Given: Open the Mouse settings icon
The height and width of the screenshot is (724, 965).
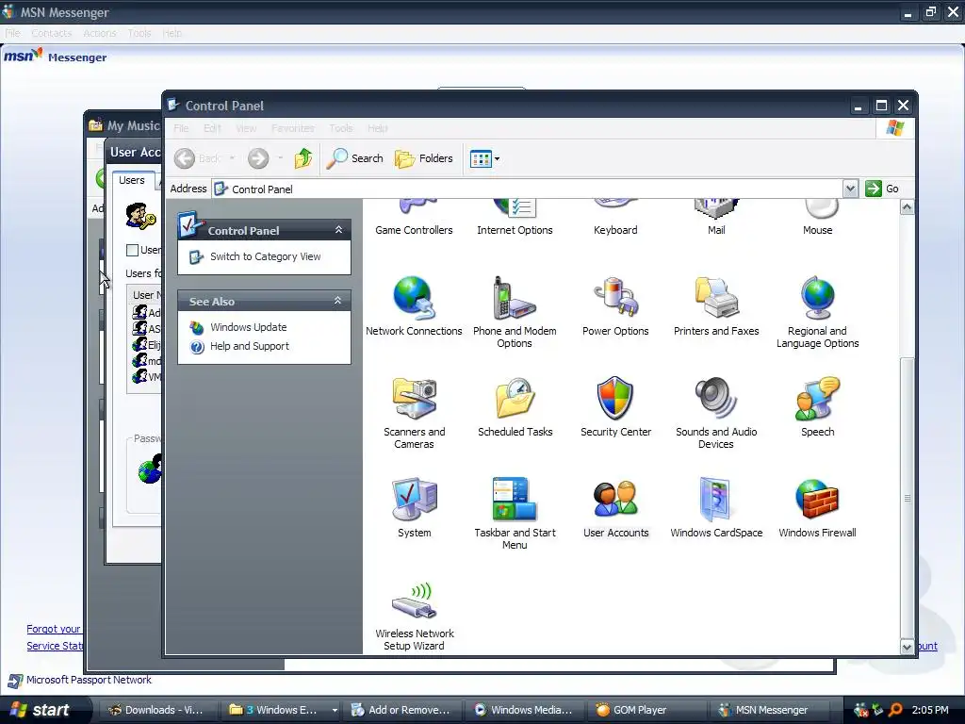Looking at the screenshot, I should click(x=817, y=218).
